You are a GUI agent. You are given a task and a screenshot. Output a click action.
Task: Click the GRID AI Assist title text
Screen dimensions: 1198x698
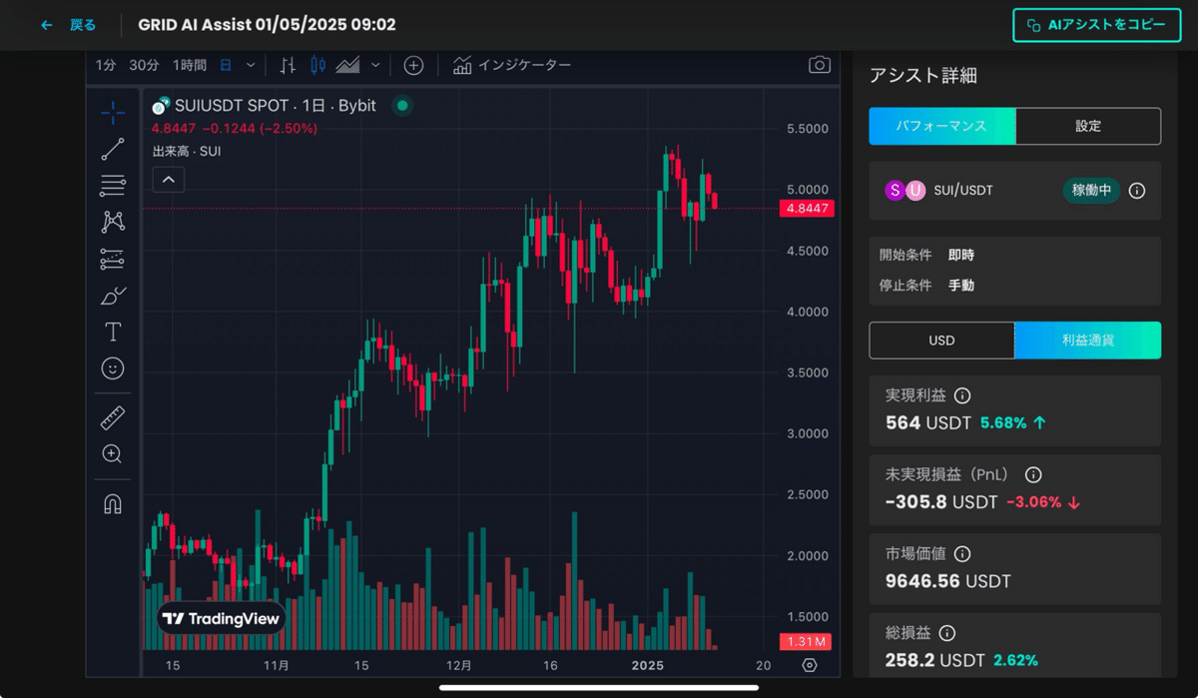point(267,25)
